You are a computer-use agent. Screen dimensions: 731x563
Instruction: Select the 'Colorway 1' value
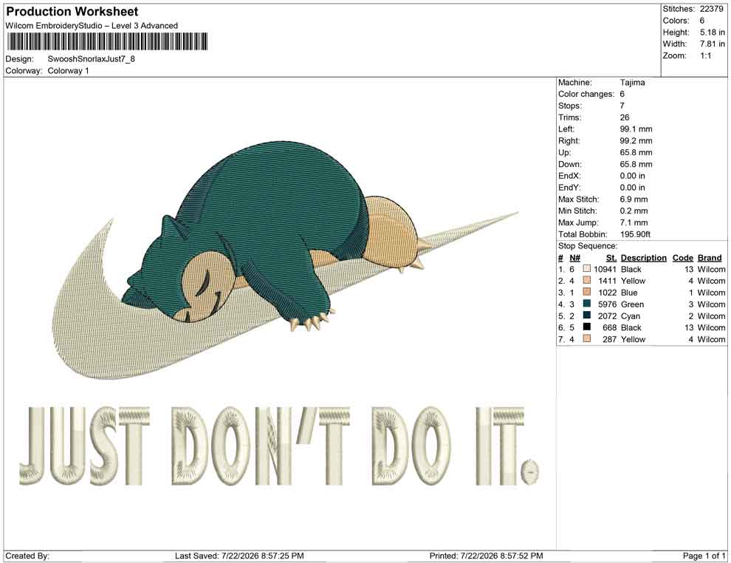[68, 70]
